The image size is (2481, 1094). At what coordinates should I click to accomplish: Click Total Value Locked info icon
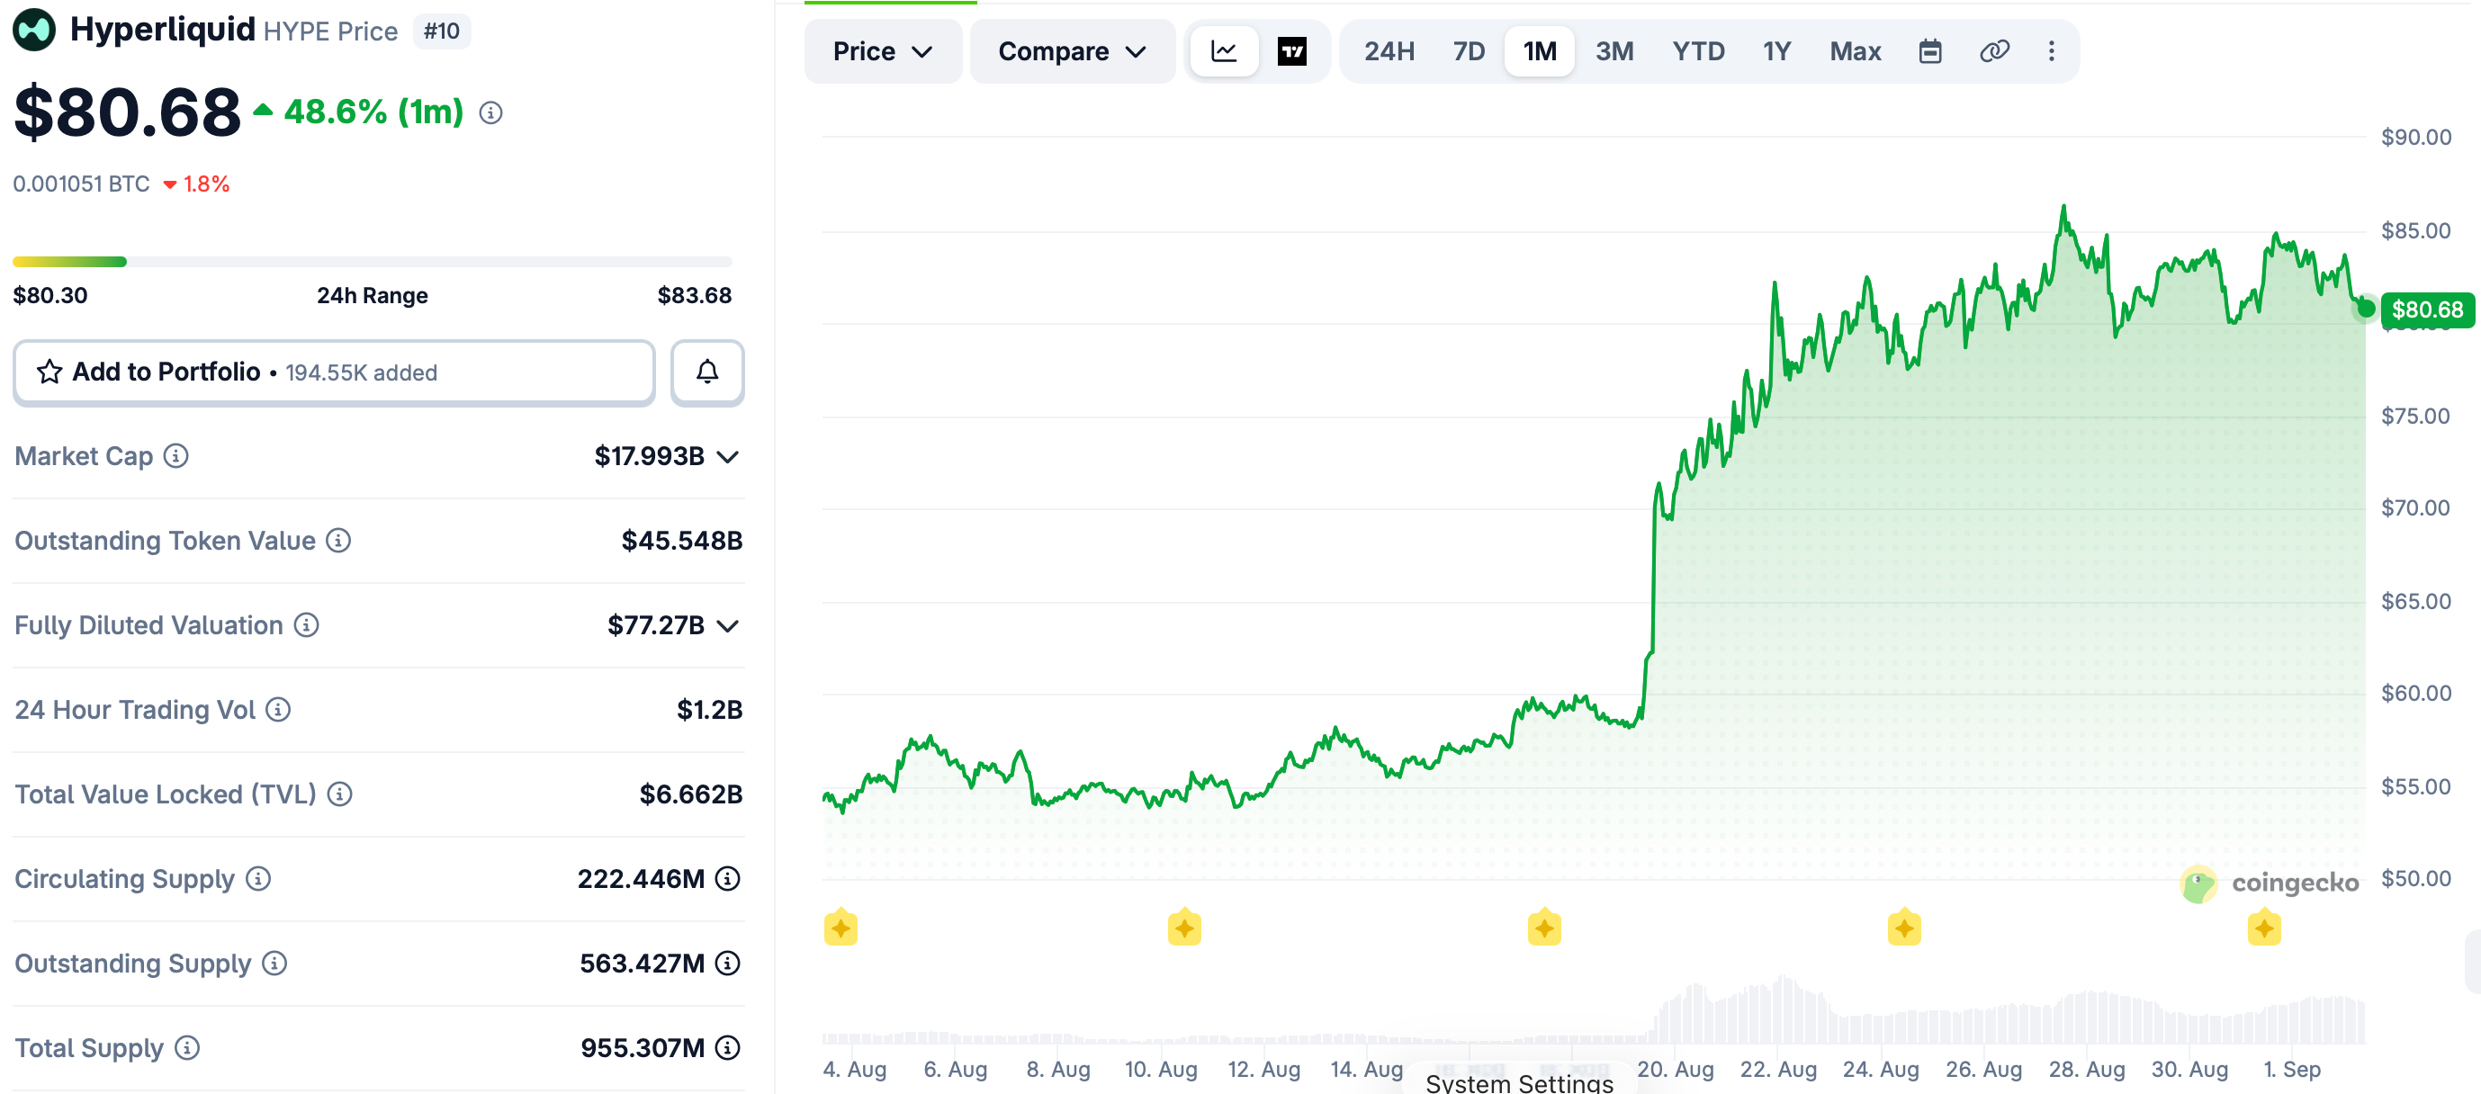click(x=339, y=794)
